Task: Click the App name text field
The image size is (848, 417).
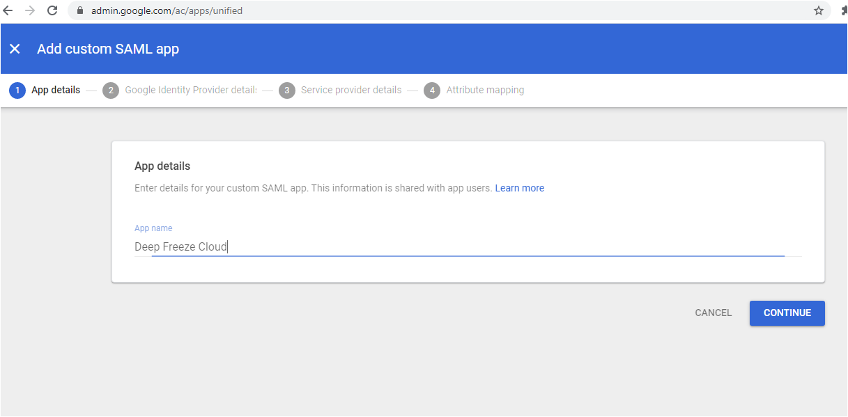Action: [x=468, y=246]
